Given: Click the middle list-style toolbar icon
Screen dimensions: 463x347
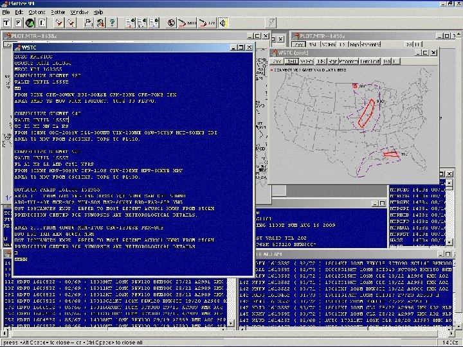Looking at the screenshot, I should 141,22.
